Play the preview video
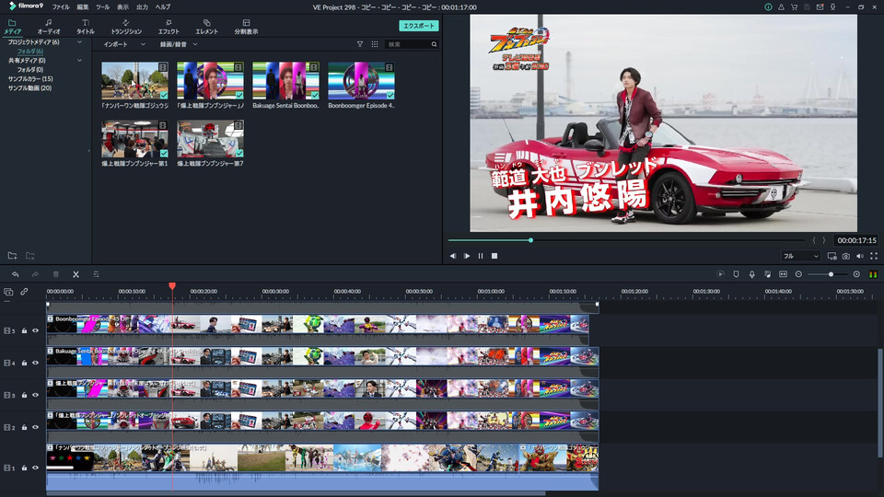 467,256
